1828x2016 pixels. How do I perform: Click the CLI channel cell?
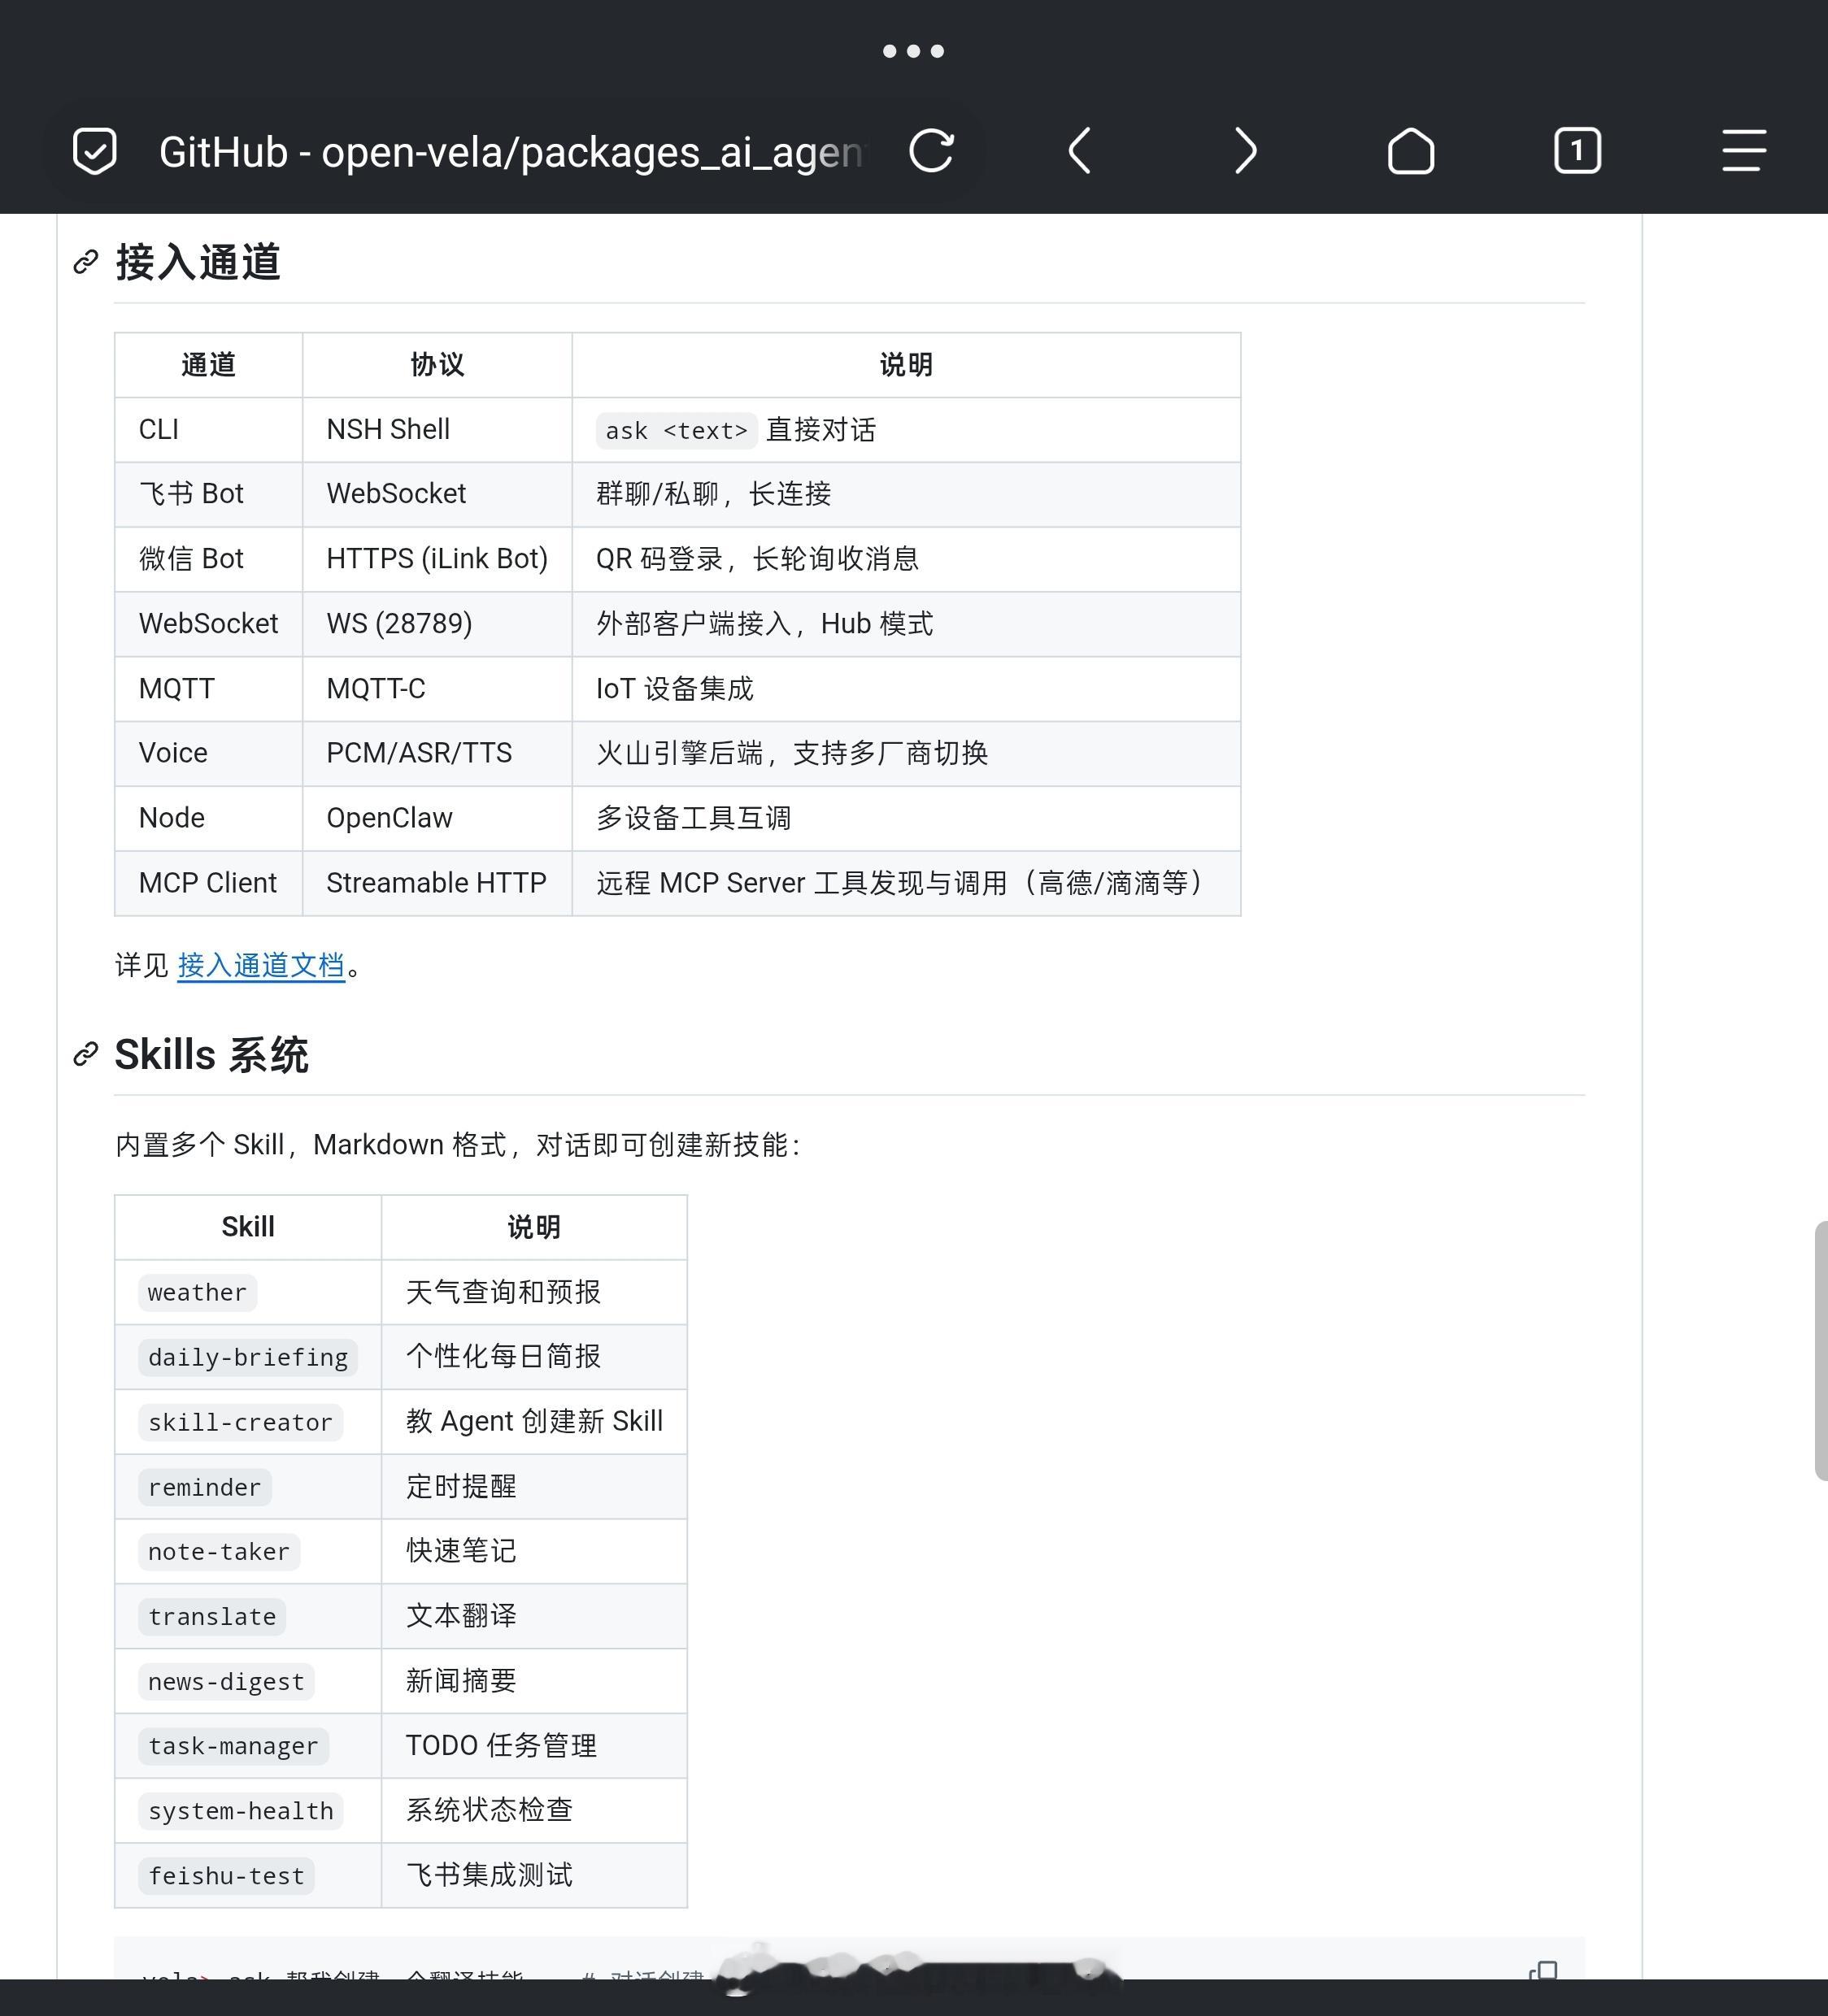[208, 430]
